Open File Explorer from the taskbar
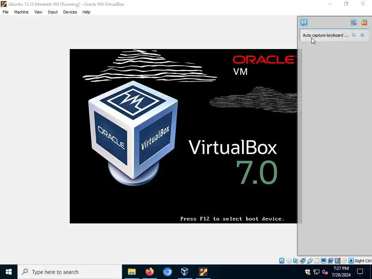Image resolution: width=372 pixels, height=279 pixels. pos(132,272)
